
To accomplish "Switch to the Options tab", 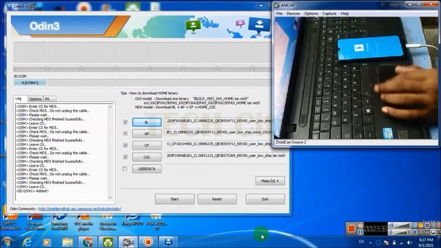I will [x=35, y=99].
